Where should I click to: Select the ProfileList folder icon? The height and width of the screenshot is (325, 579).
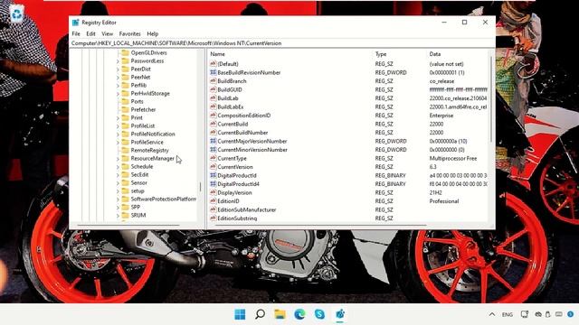125,125
